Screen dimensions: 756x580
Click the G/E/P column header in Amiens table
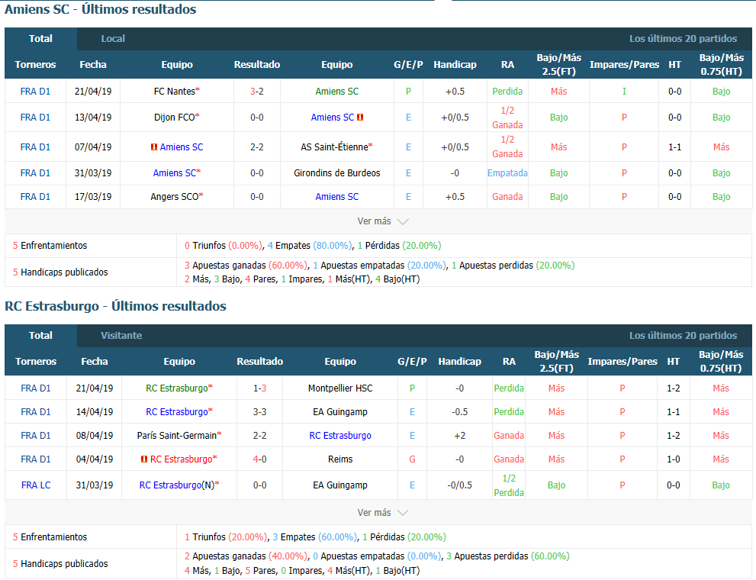point(408,65)
